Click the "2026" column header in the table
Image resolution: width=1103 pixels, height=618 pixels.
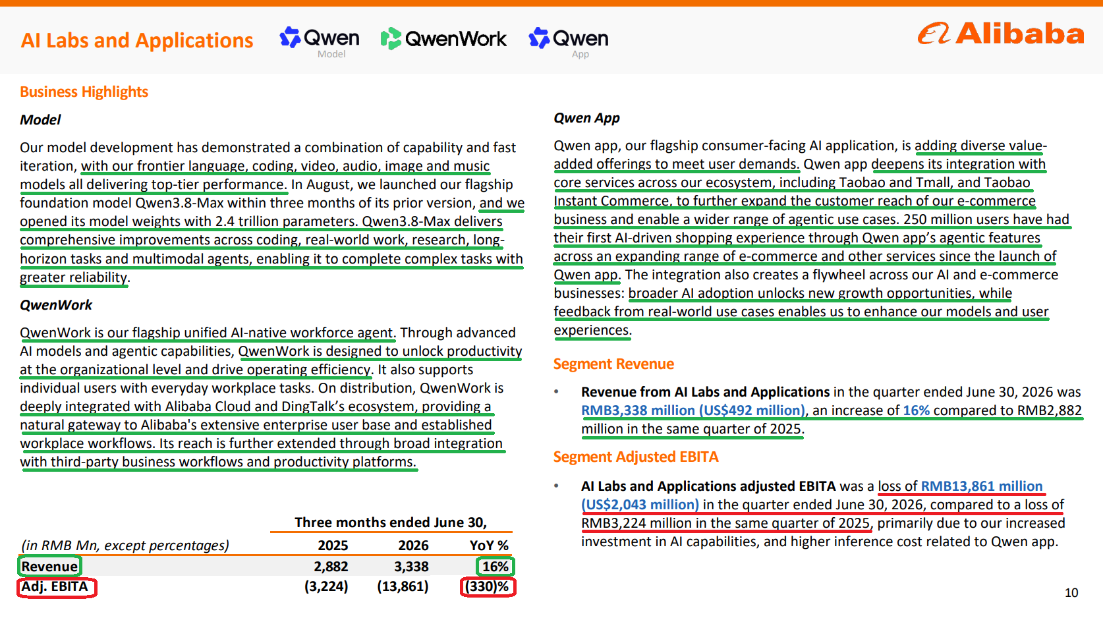pyautogui.click(x=413, y=546)
